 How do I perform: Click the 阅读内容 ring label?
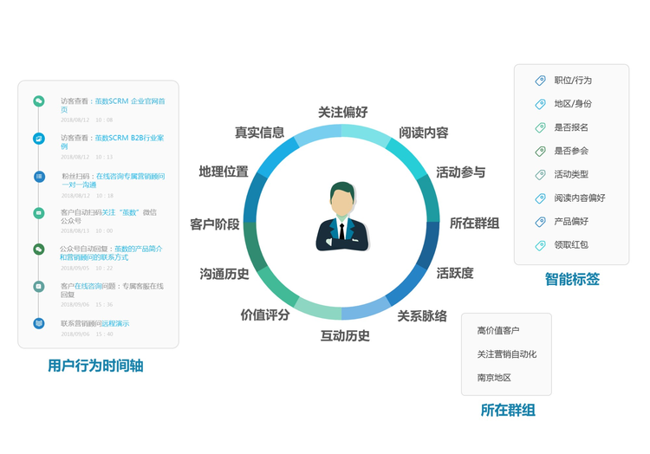(423, 133)
